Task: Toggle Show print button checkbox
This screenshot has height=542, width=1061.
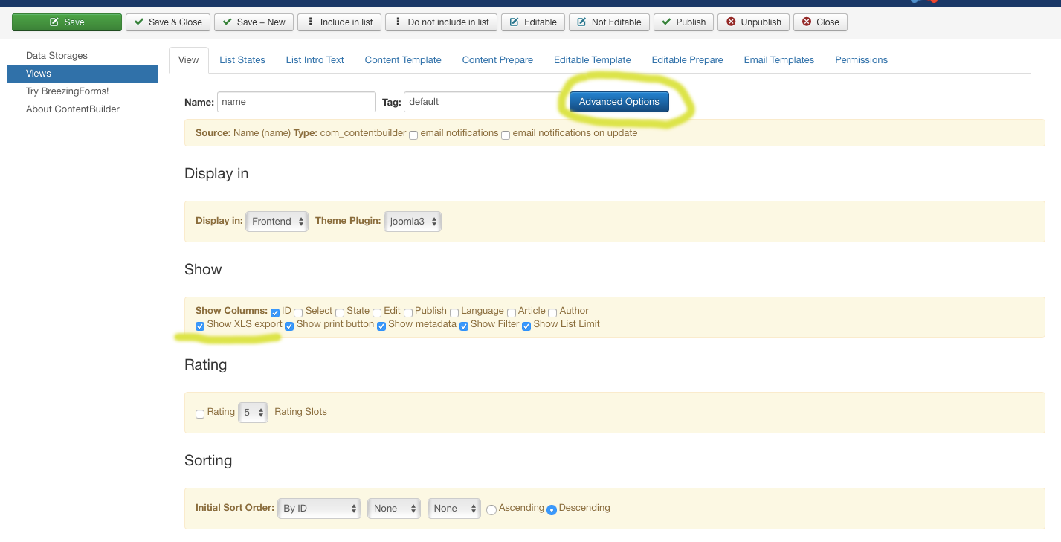Action: (289, 326)
